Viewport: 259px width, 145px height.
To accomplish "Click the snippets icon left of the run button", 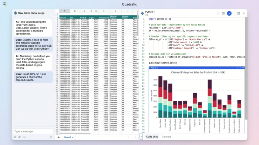I will 223,13.
